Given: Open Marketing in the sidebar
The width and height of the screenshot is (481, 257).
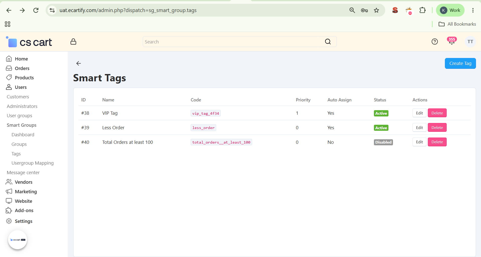Looking at the screenshot, I should pos(21,191).
